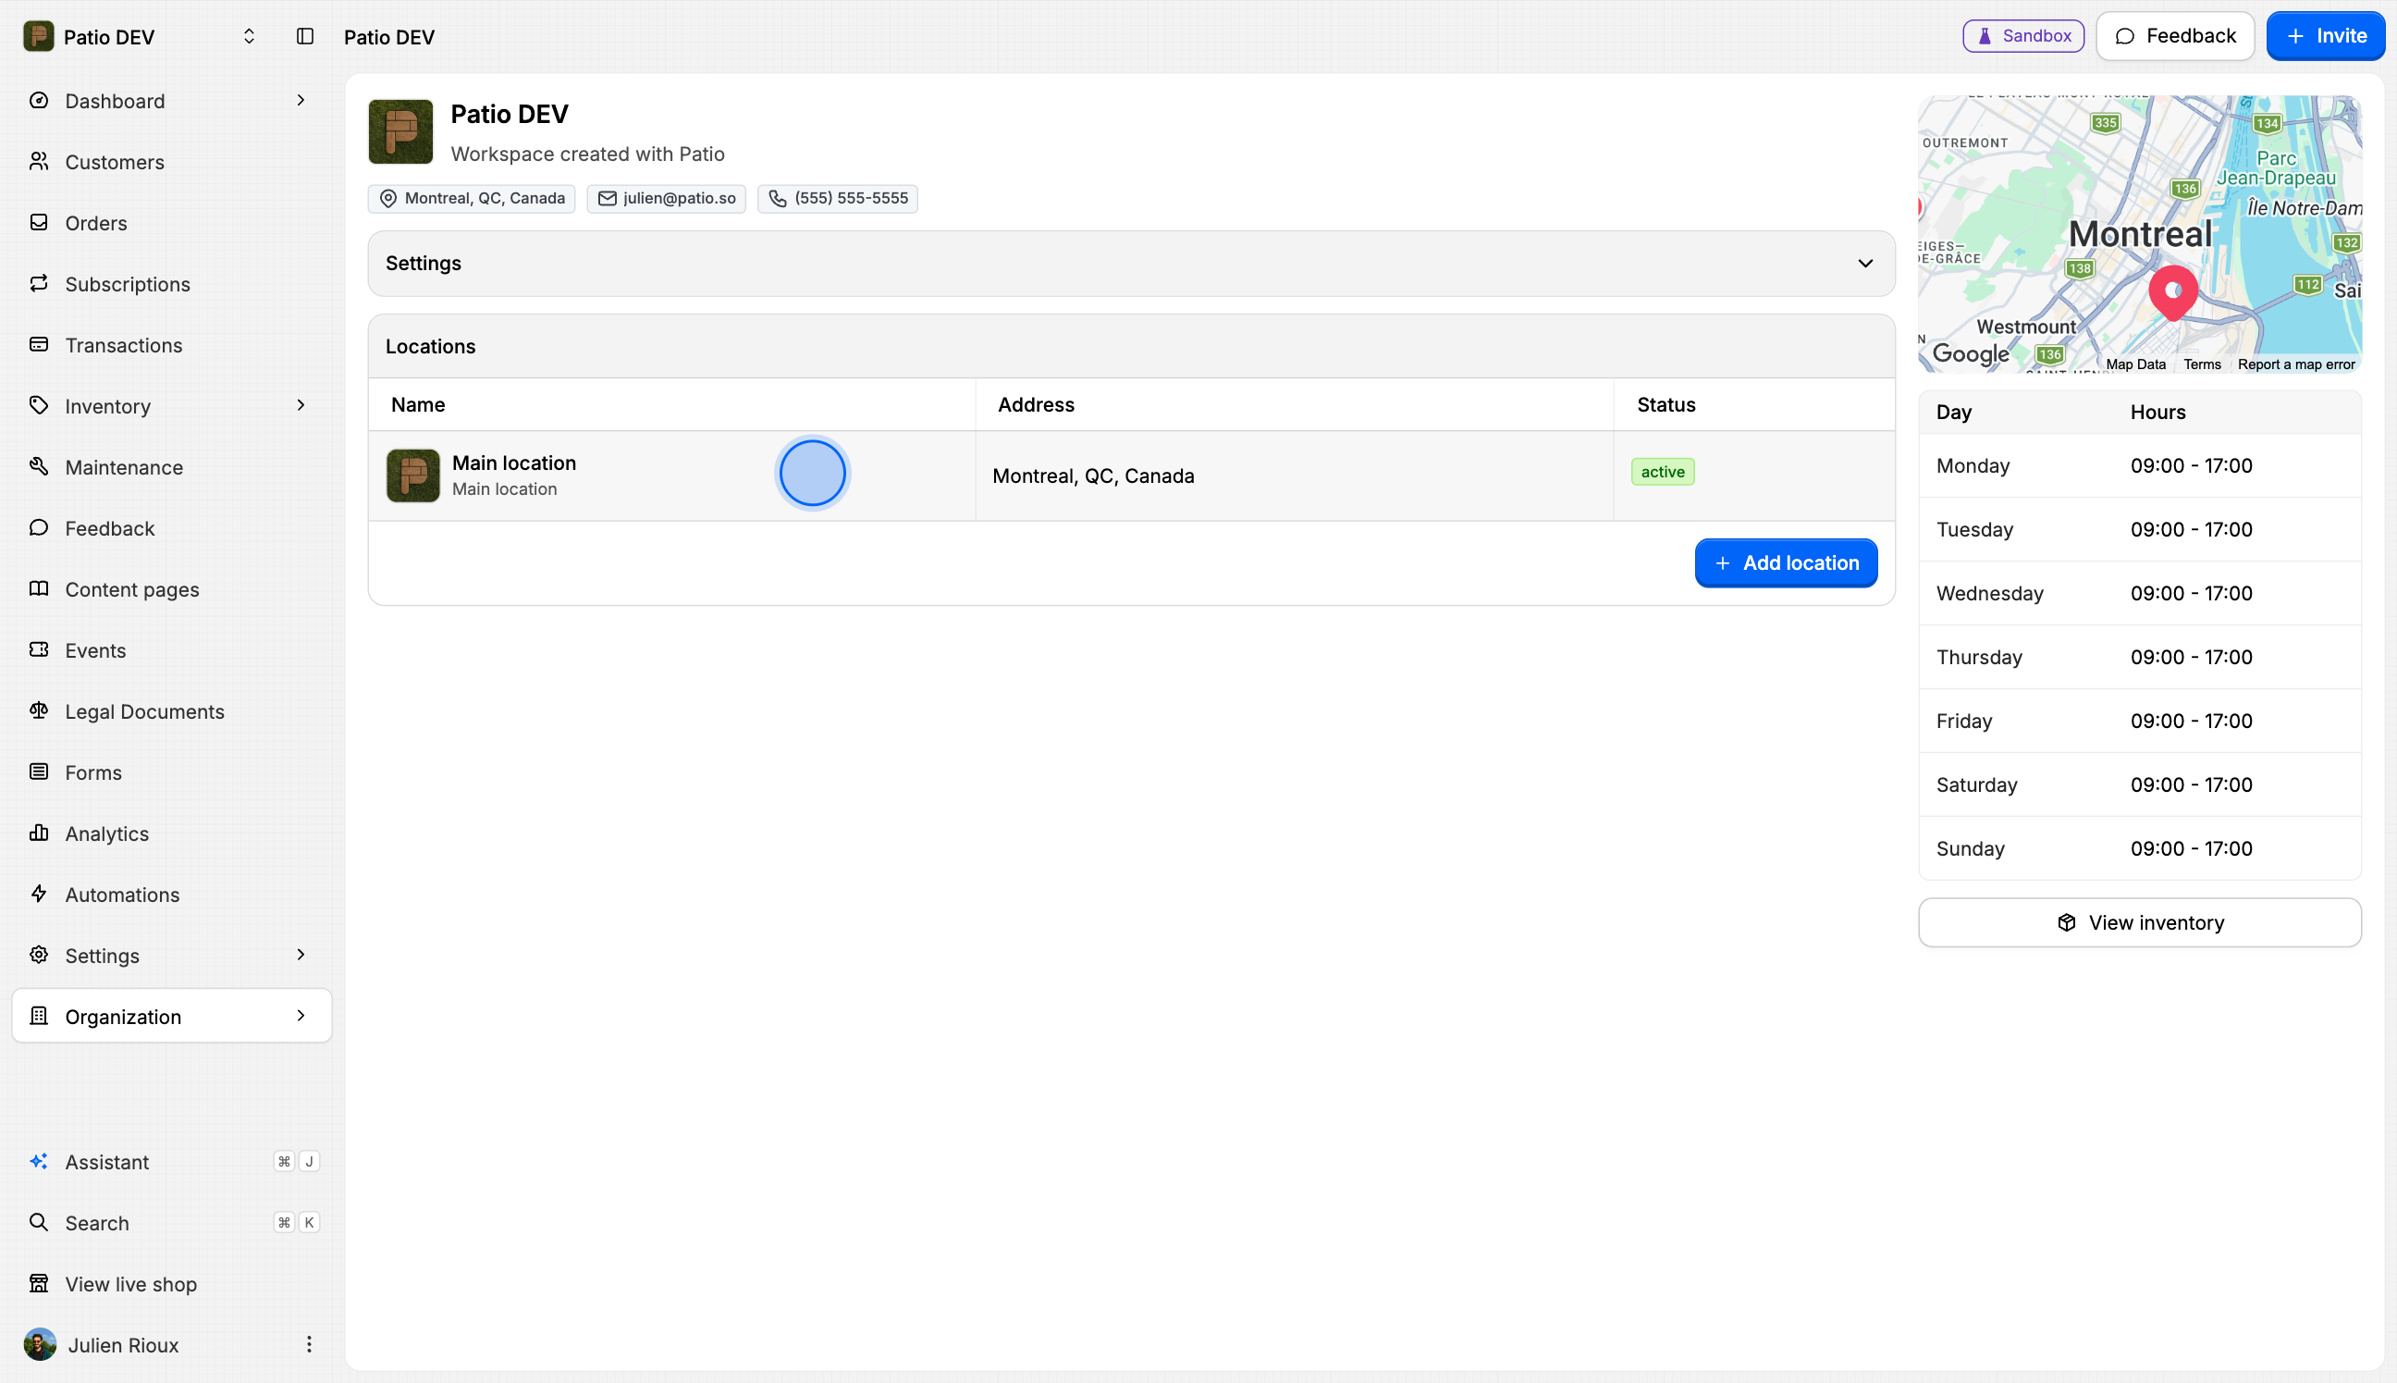Click the Settings gear icon in the sidebar
This screenshot has height=1383, width=2397.
pyautogui.click(x=39, y=955)
